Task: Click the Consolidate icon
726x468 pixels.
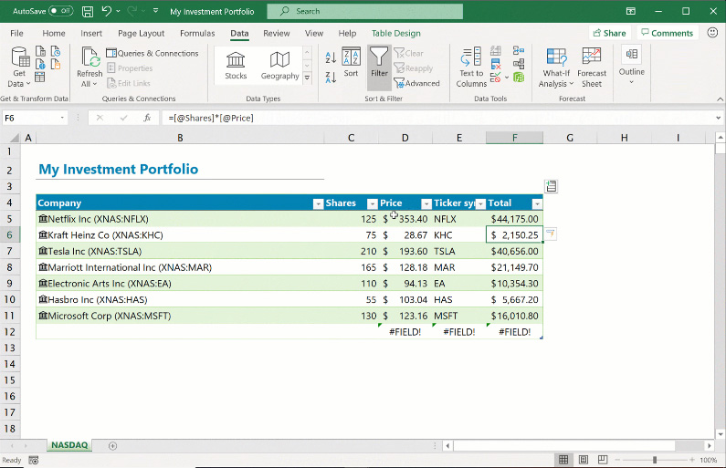Action: pos(519,51)
